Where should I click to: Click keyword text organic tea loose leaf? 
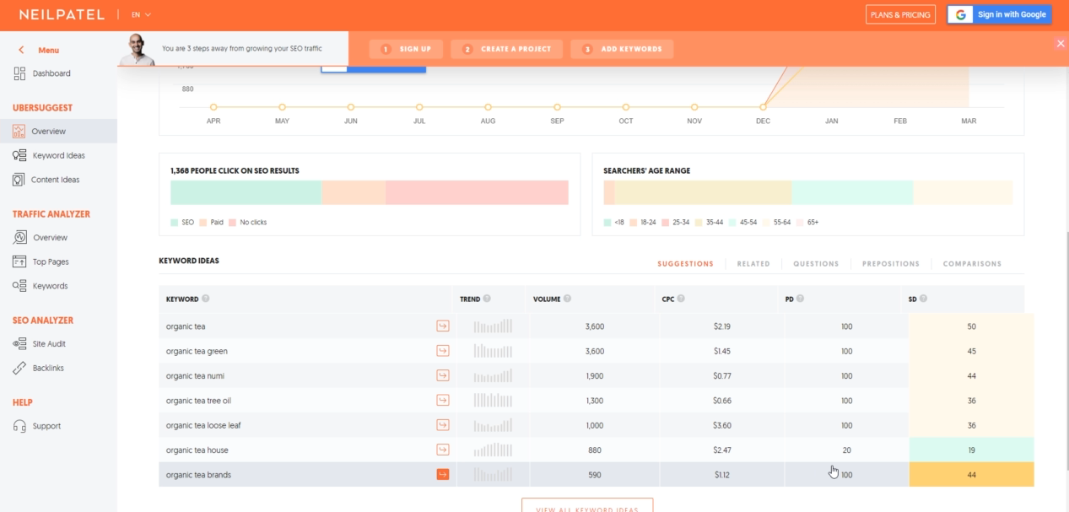point(204,425)
